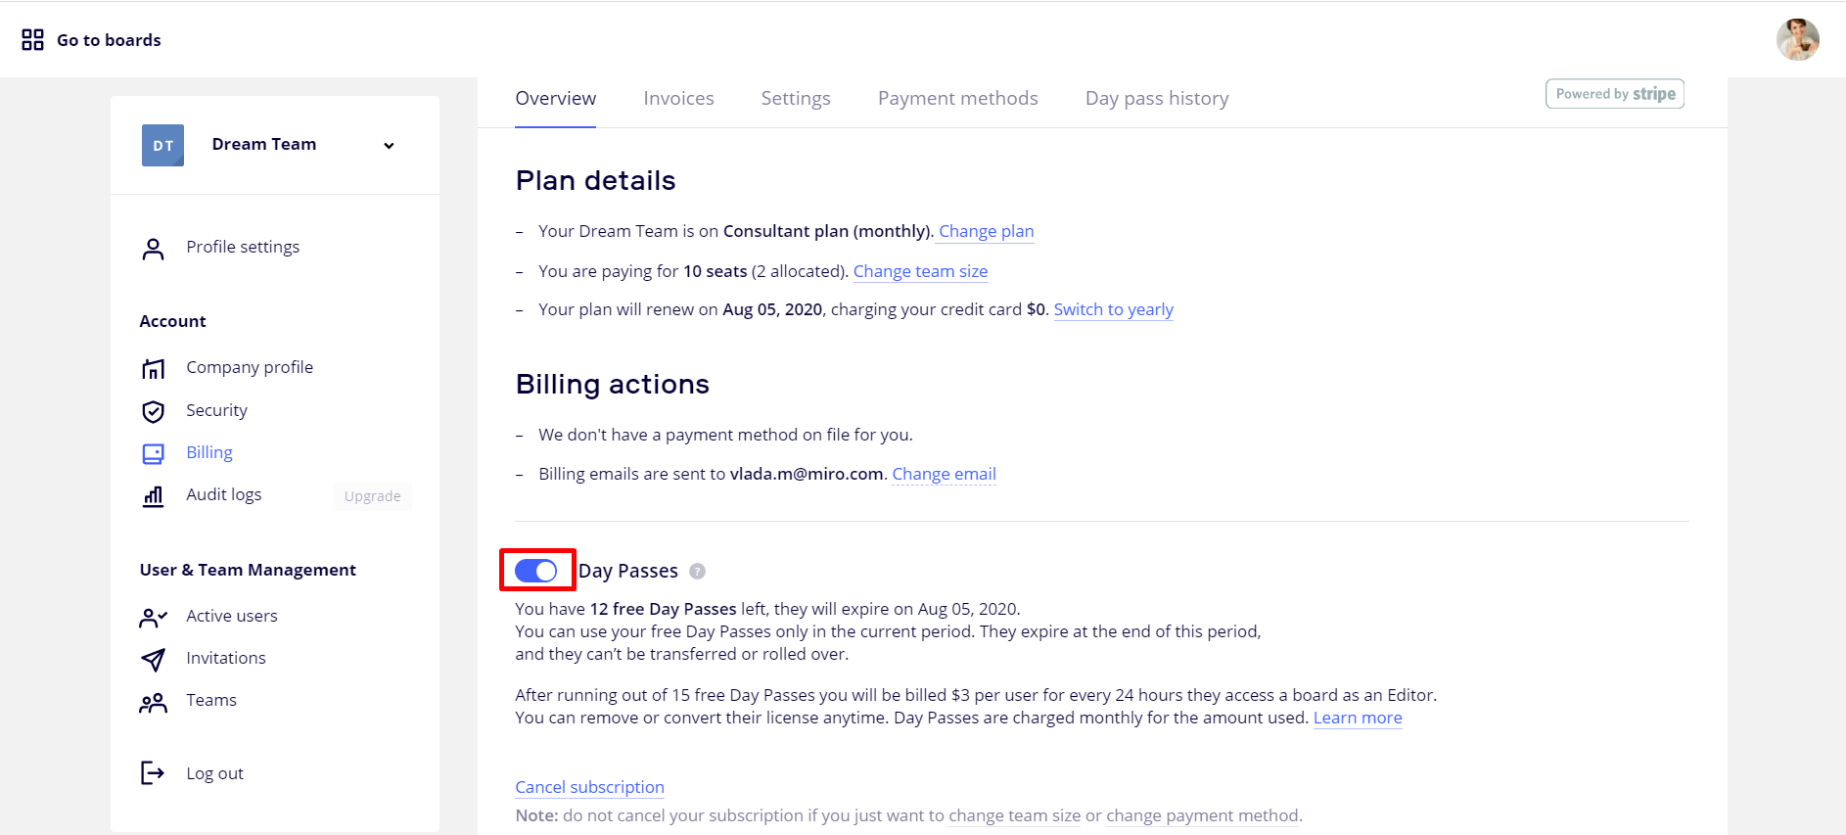Click the Audit logs chart icon
The image size is (1846, 835).
pyautogui.click(x=153, y=496)
